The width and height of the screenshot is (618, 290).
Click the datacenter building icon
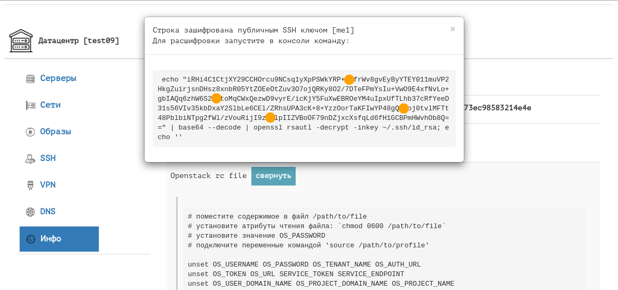21,41
